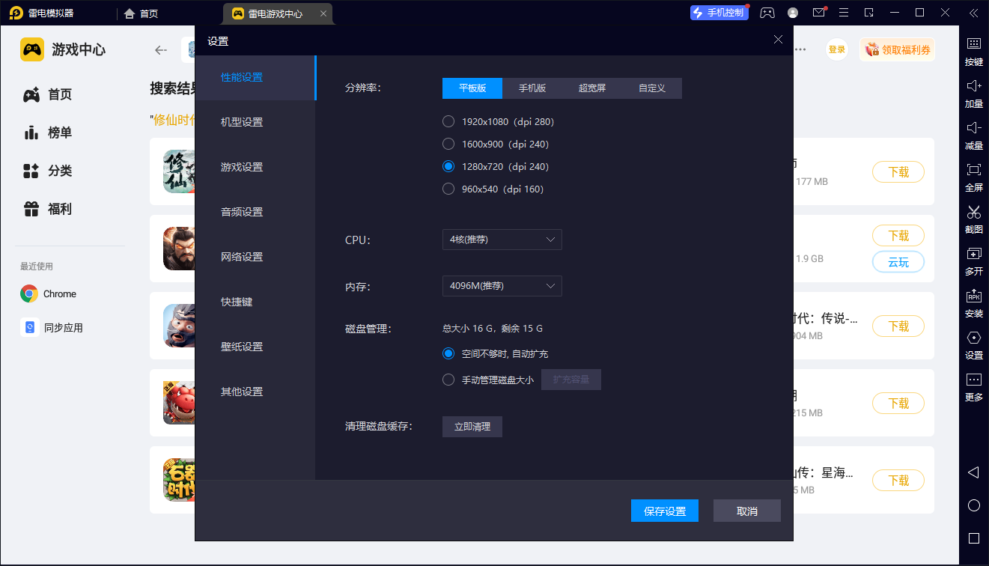Open the 内存 memory size dropdown
The width and height of the screenshot is (989, 566).
tap(502, 285)
